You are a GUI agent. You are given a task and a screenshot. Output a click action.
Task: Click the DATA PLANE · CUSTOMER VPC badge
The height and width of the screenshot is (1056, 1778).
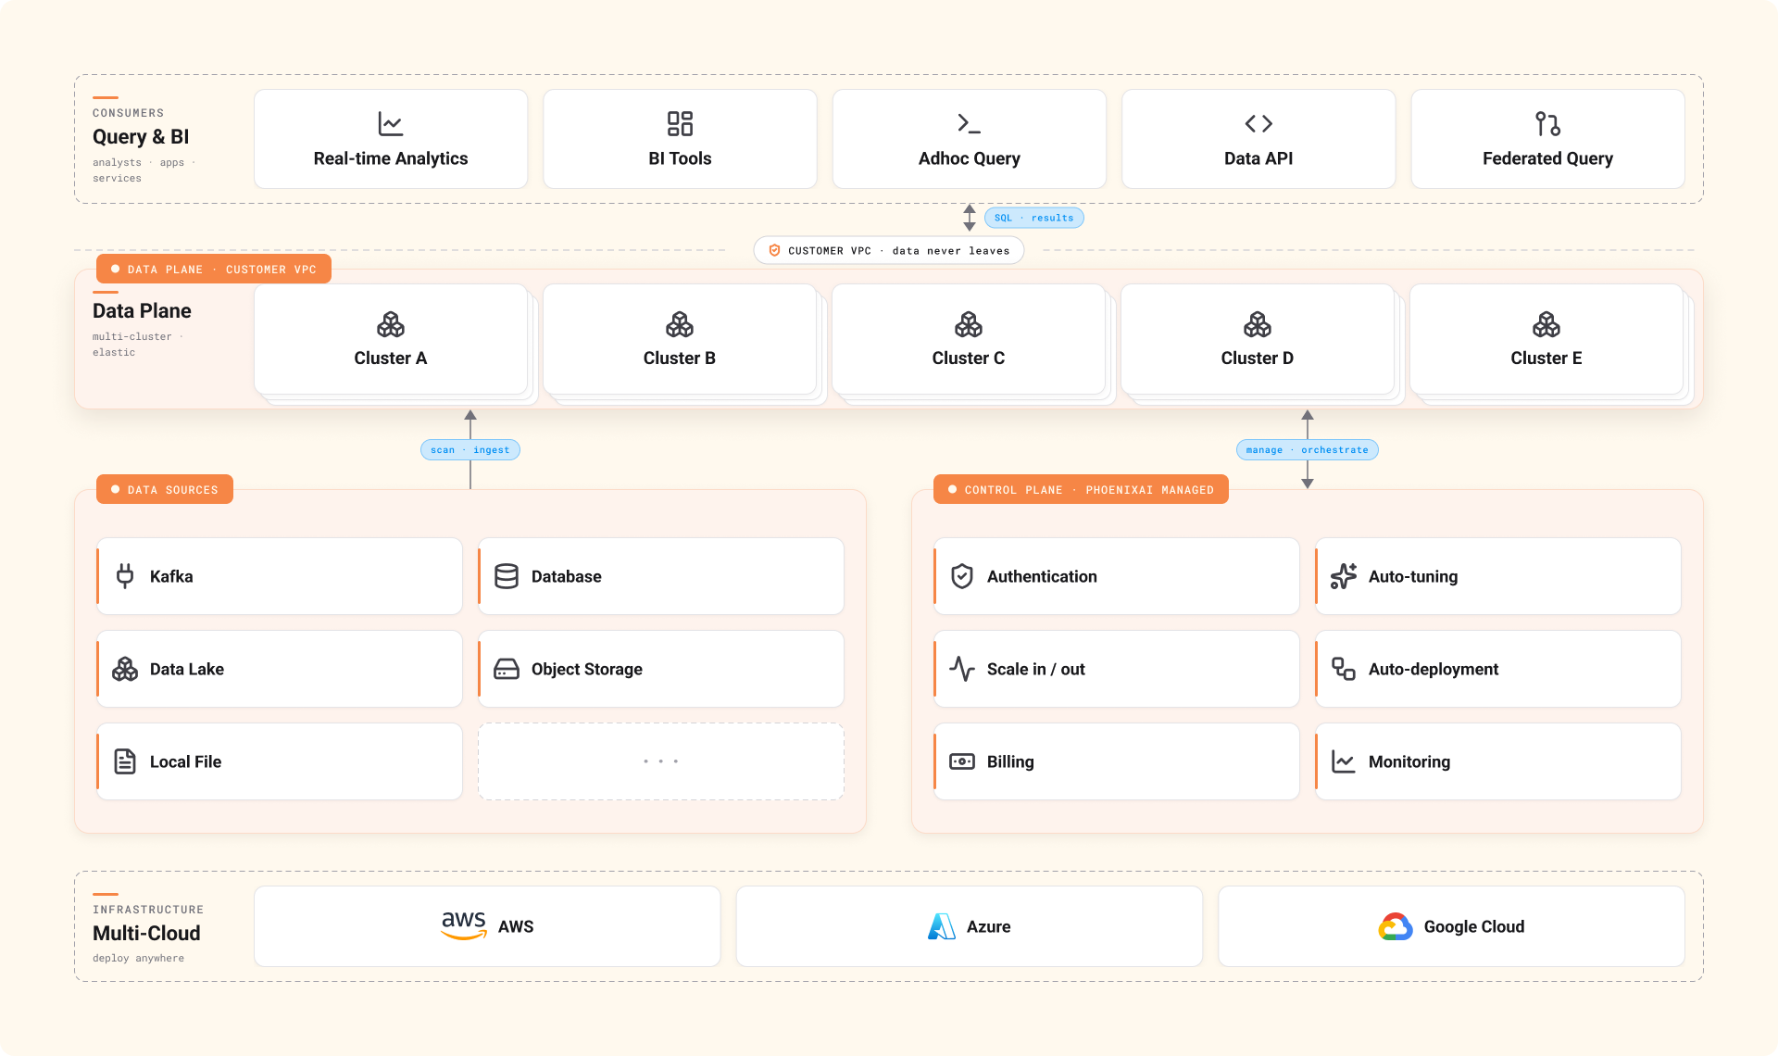pos(214,269)
